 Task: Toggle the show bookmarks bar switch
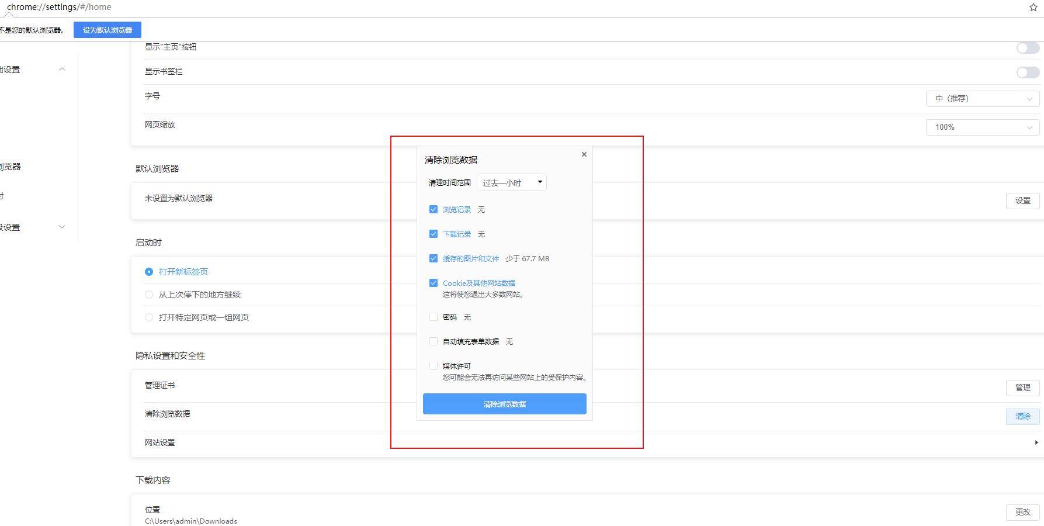point(1027,72)
